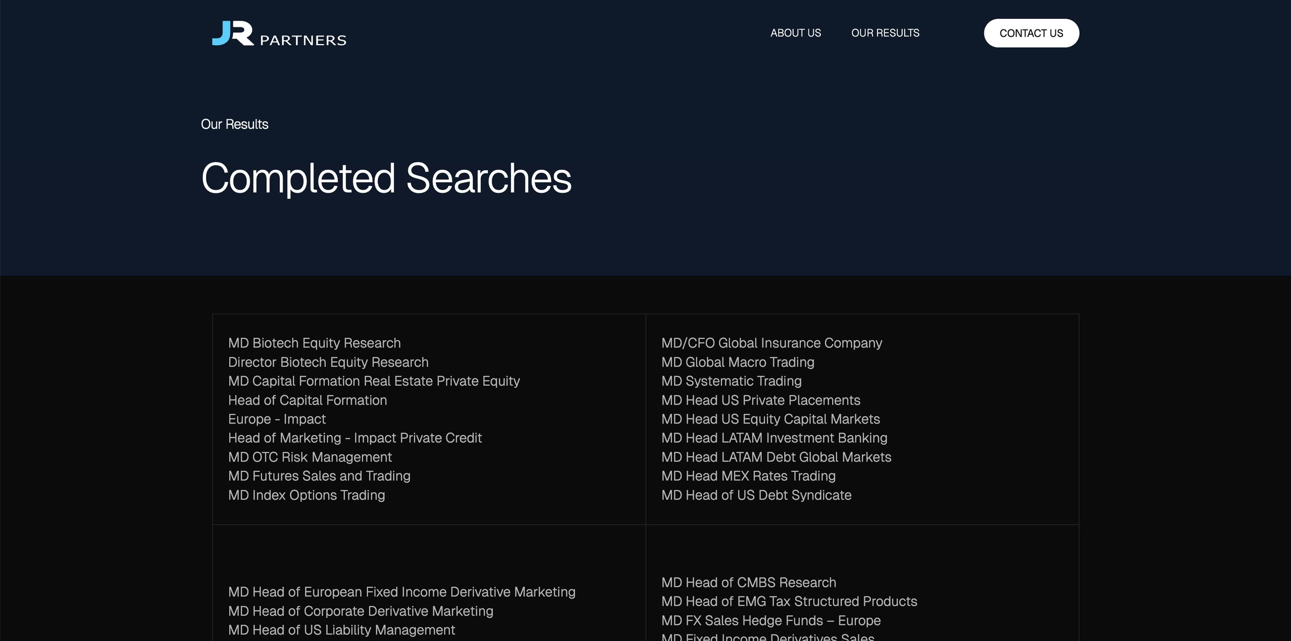Select MD Head US Private Placements entry

pos(761,400)
